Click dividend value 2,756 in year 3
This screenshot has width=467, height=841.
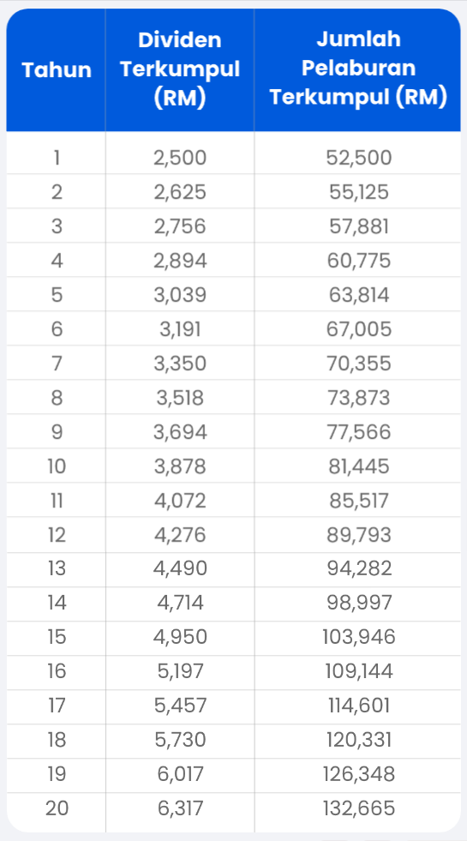click(180, 226)
